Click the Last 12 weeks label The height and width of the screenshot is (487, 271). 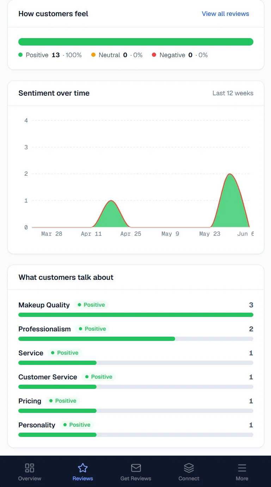point(233,93)
